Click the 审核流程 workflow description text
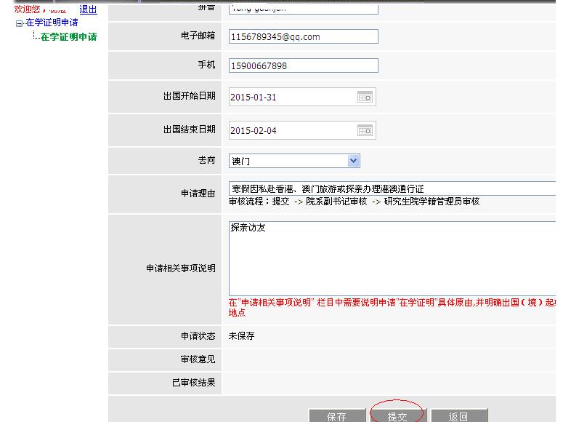The width and height of the screenshot is (563, 422). (354, 202)
